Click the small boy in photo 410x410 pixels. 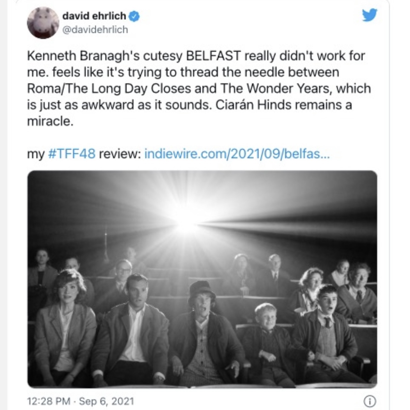coord(268,342)
